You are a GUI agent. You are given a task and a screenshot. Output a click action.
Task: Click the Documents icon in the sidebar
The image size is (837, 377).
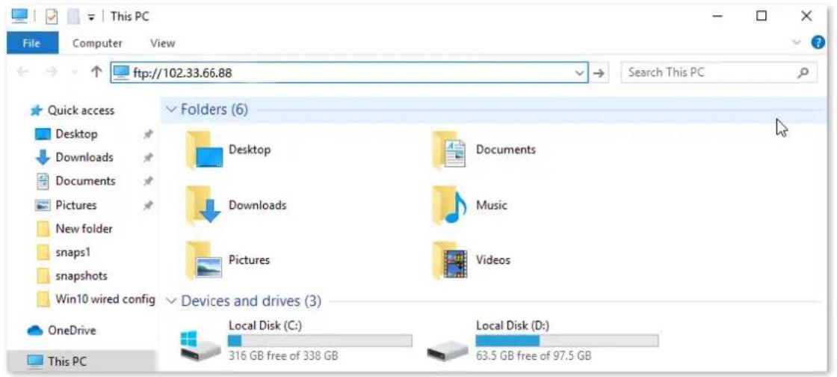(43, 181)
